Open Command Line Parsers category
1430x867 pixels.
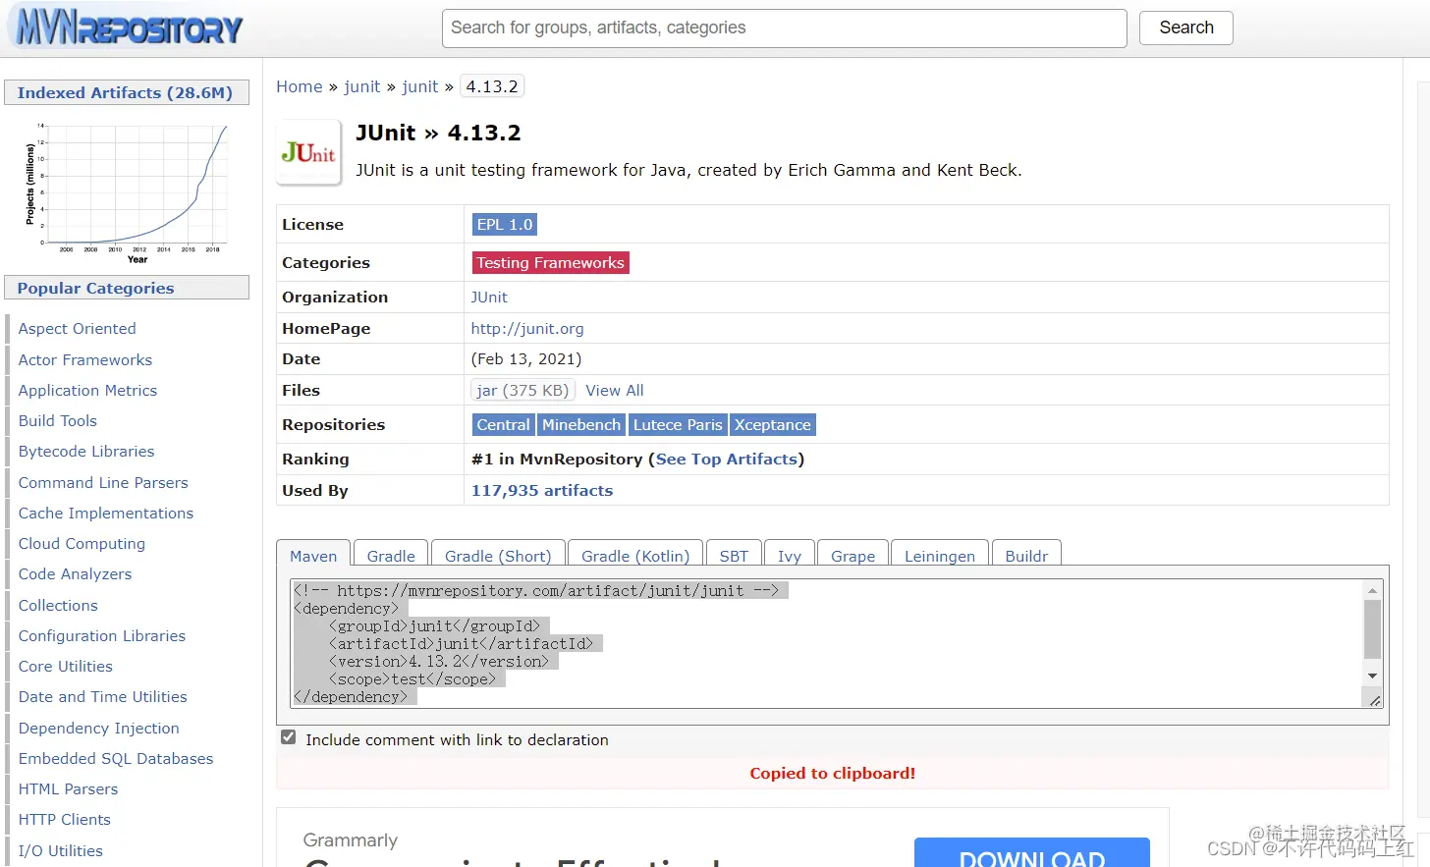pos(103,482)
